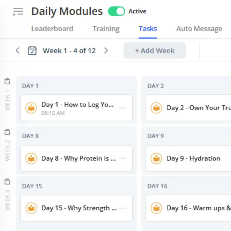
Task: Open options menu for Day 8 task
Action: 123,158
